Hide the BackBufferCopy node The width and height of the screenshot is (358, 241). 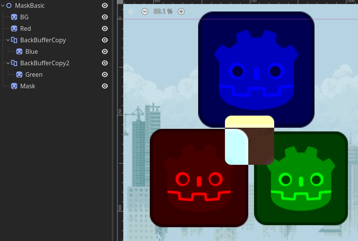pos(105,40)
